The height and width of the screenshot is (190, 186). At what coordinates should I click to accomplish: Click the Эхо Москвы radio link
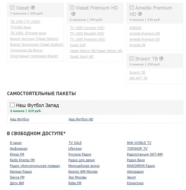pyautogui.click(x=77, y=177)
